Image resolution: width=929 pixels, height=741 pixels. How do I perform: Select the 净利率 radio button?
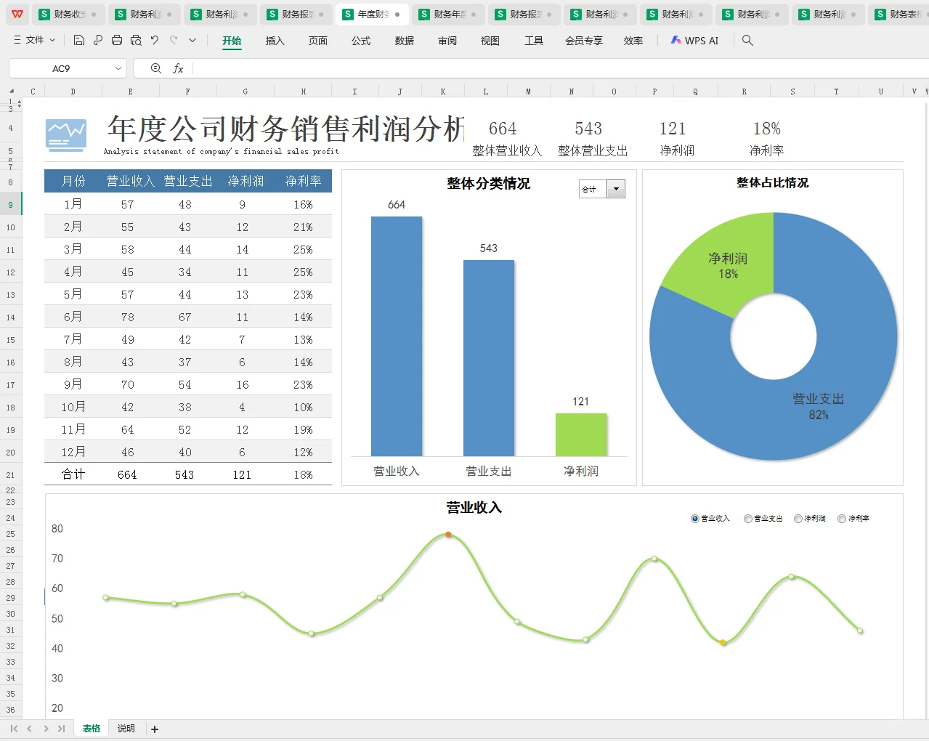tap(841, 518)
